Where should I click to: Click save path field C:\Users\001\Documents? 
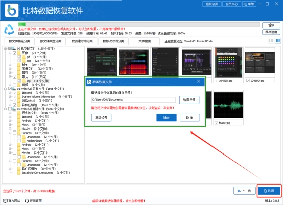tap(133, 100)
